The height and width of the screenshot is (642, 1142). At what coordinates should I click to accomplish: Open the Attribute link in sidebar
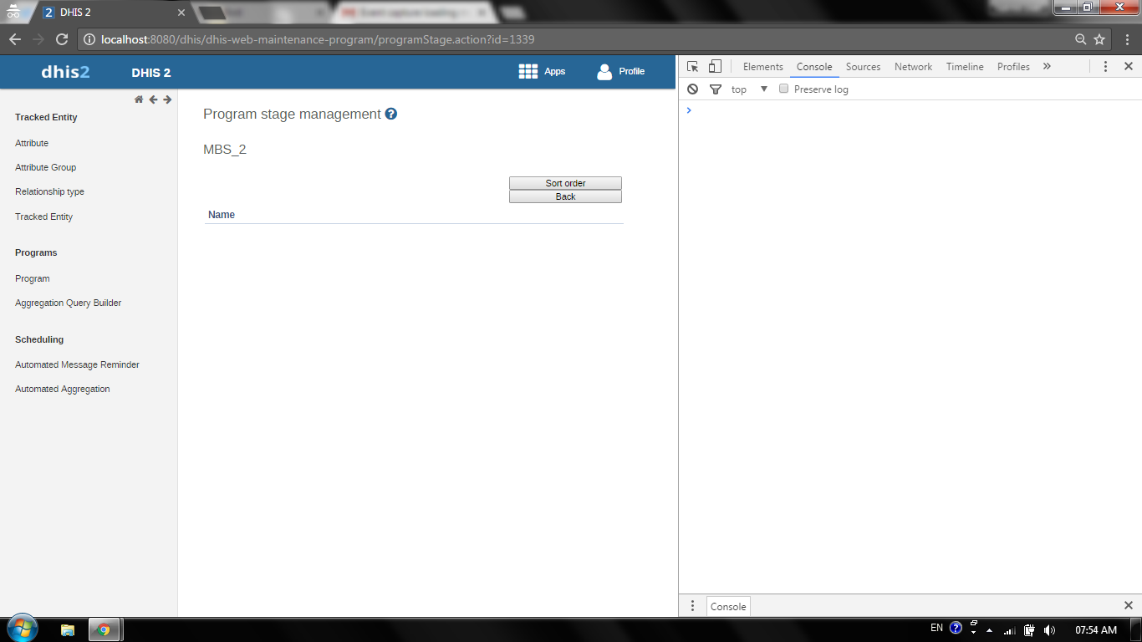[x=32, y=143]
